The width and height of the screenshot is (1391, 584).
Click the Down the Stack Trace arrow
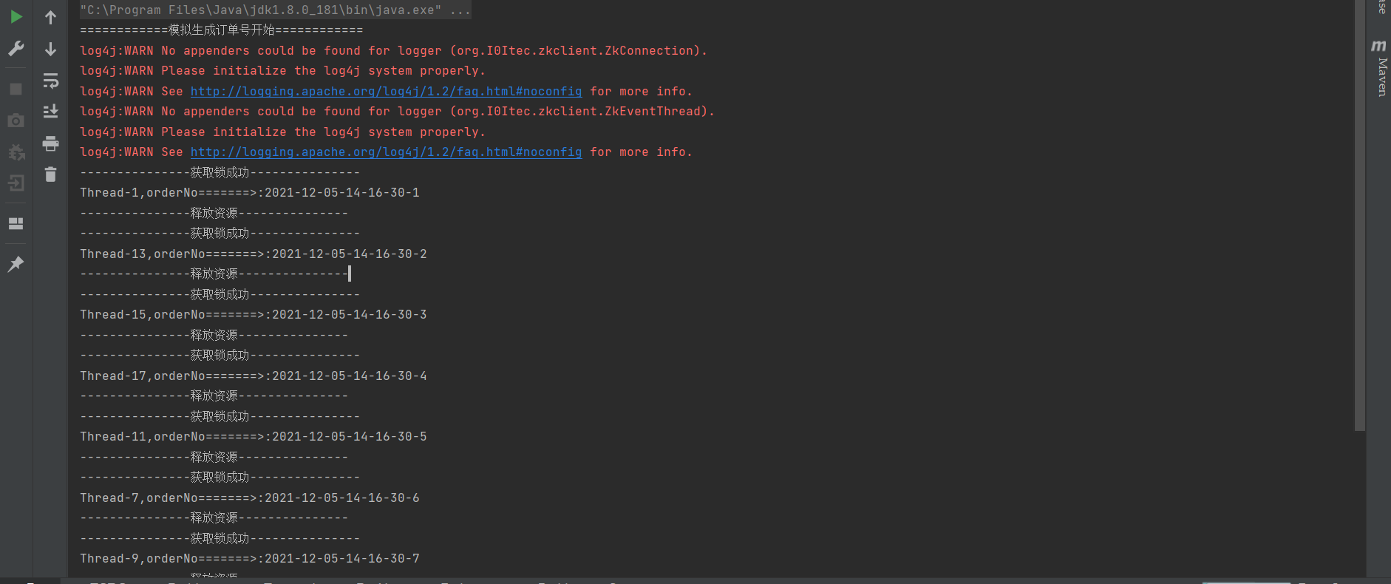pyautogui.click(x=50, y=49)
